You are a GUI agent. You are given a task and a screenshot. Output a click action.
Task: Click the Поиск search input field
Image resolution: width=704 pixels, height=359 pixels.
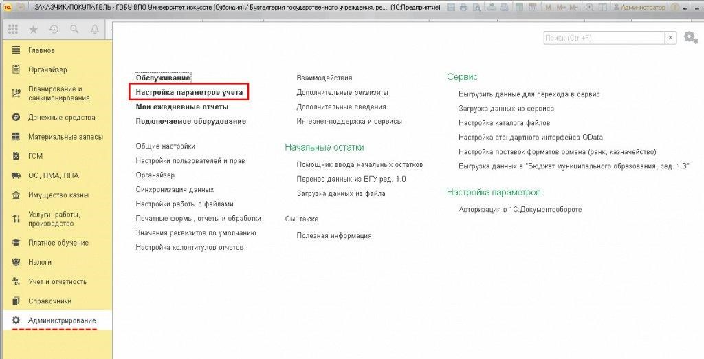pyautogui.click(x=604, y=38)
